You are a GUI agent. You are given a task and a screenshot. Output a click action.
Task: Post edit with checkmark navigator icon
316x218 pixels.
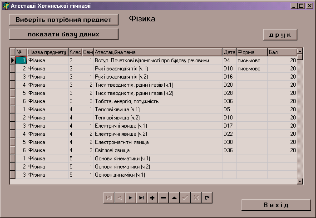185,198
